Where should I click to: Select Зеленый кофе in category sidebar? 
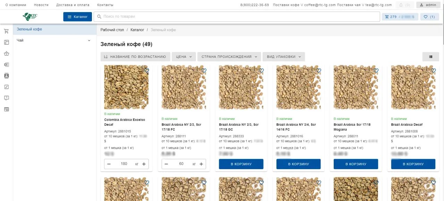pos(29,29)
